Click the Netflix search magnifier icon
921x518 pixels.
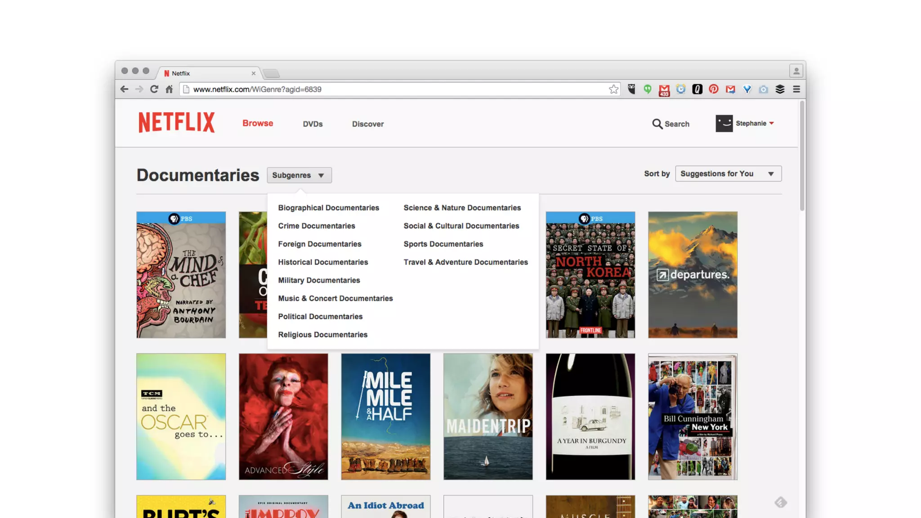point(657,124)
